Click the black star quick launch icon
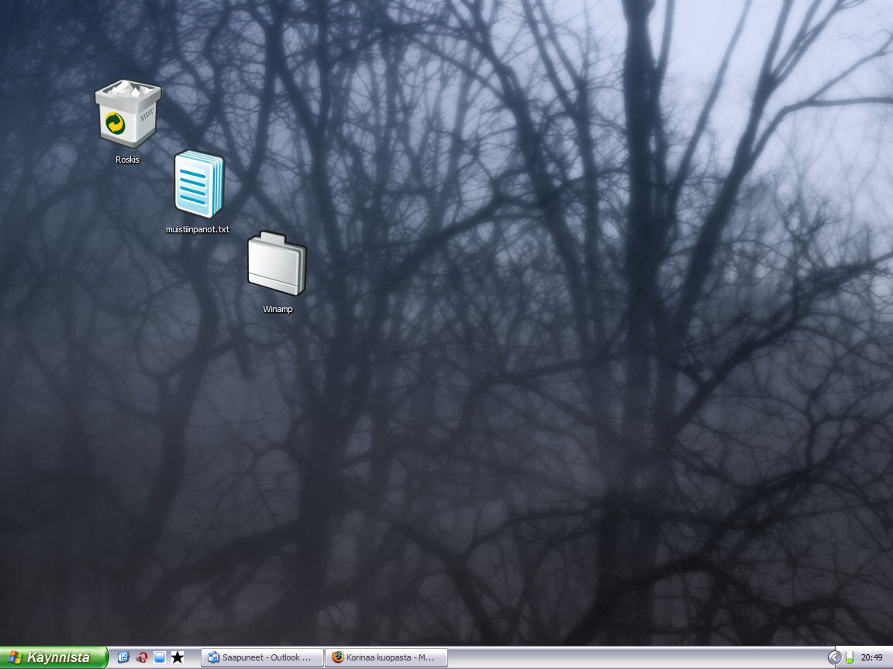The image size is (893, 669). click(x=178, y=657)
